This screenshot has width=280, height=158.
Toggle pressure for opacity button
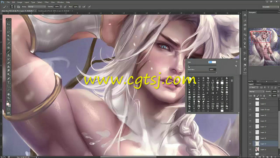(x=65, y=7)
